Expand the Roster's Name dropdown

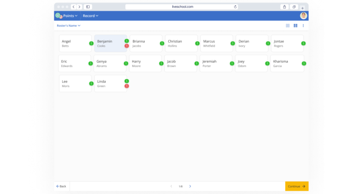(68, 26)
